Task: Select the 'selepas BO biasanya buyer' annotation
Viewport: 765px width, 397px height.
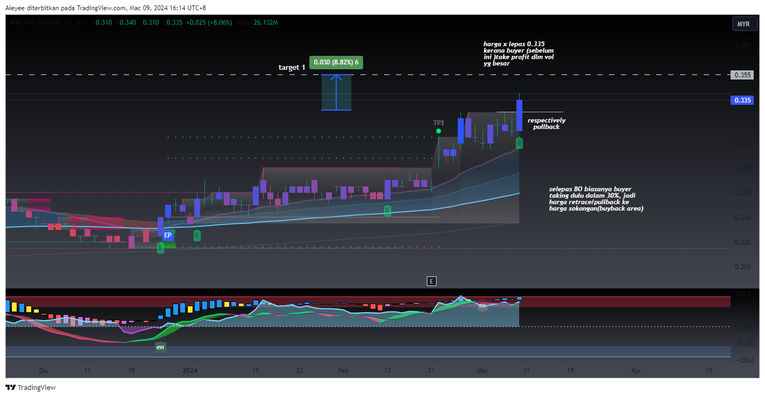Action: (596, 199)
